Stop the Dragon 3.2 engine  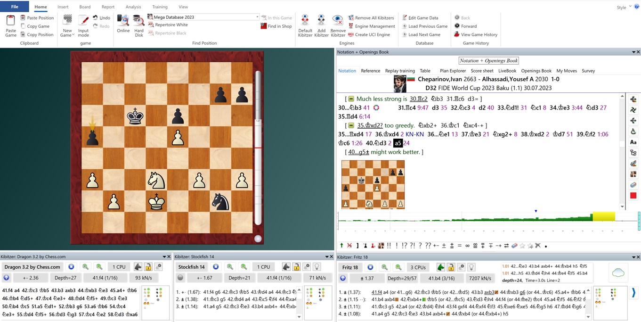pyautogui.click(x=71, y=267)
